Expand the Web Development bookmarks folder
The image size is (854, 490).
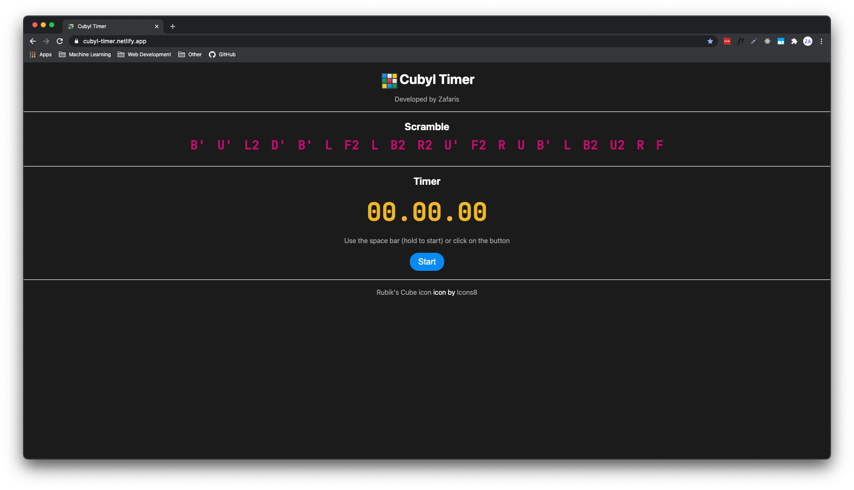[145, 55]
